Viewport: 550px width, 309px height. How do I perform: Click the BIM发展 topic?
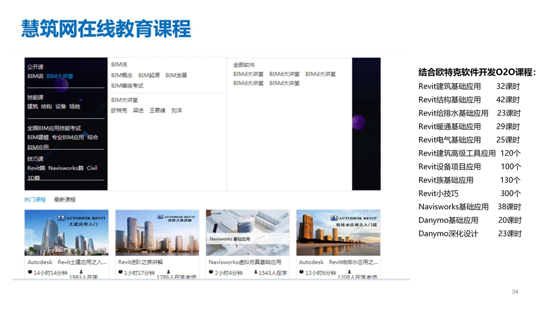pos(176,75)
